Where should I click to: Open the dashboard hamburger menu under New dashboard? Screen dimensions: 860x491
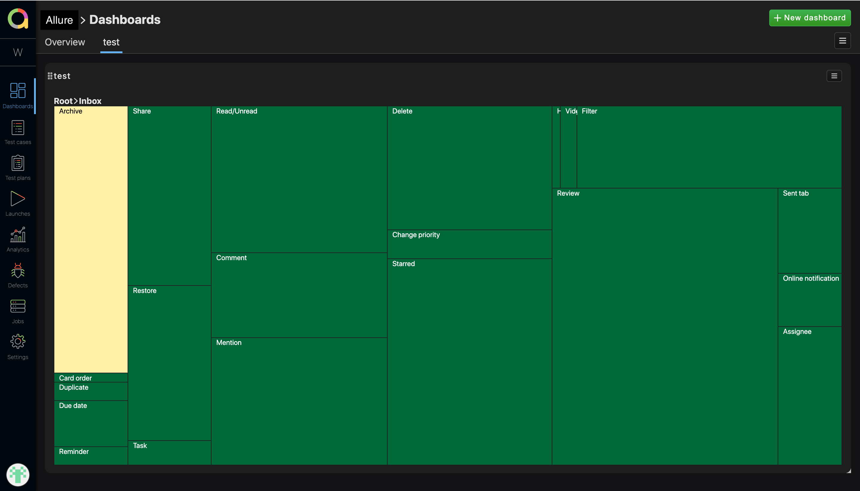pos(842,41)
